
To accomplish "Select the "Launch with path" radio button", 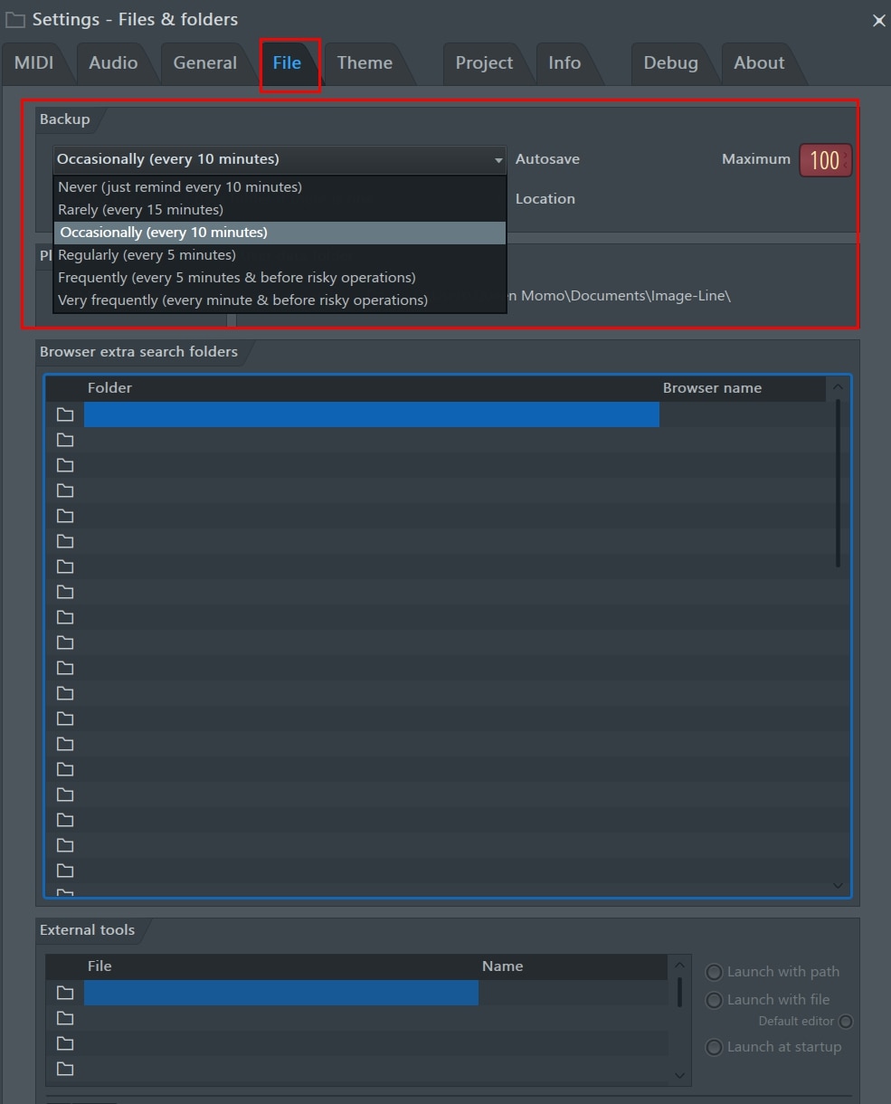I will tap(714, 971).
